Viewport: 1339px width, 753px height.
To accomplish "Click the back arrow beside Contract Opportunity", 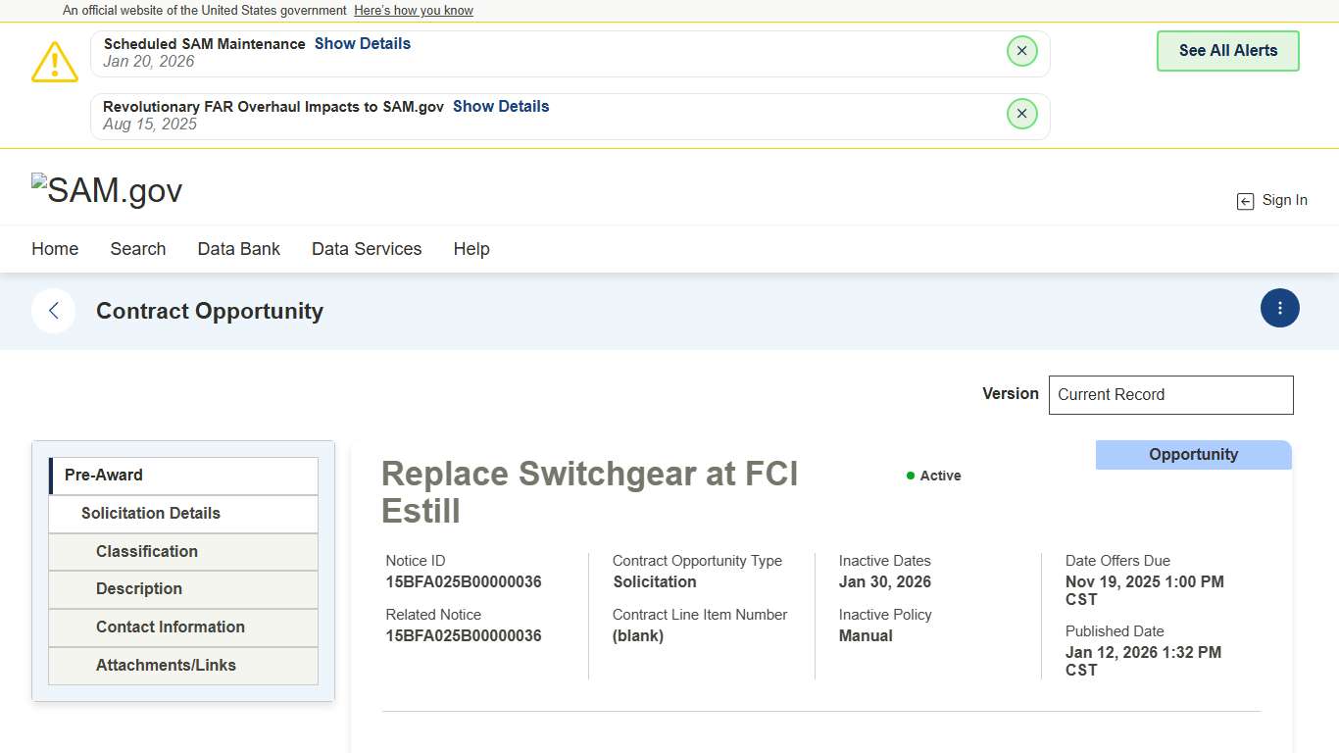I will [x=54, y=311].
